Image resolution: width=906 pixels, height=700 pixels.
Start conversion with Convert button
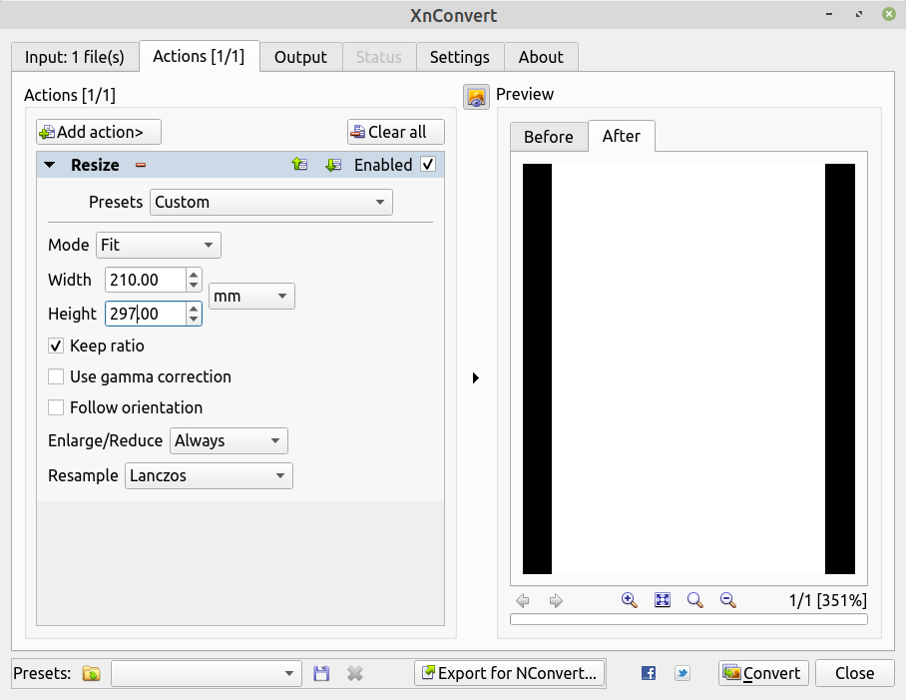pos(763,673)
